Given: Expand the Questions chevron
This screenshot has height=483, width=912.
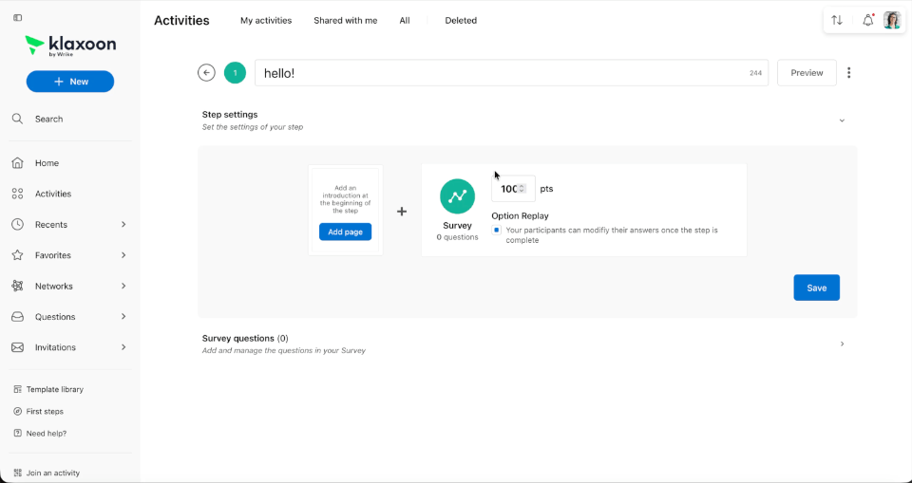Looking at the screenshot, I should point(123,317).
